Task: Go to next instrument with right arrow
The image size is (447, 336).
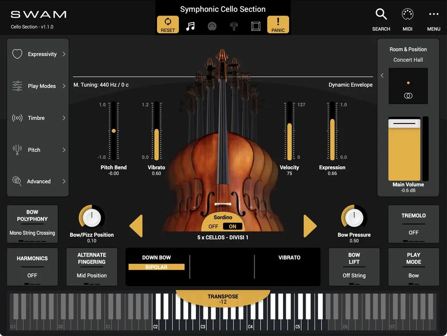Action: click(310, 226)
